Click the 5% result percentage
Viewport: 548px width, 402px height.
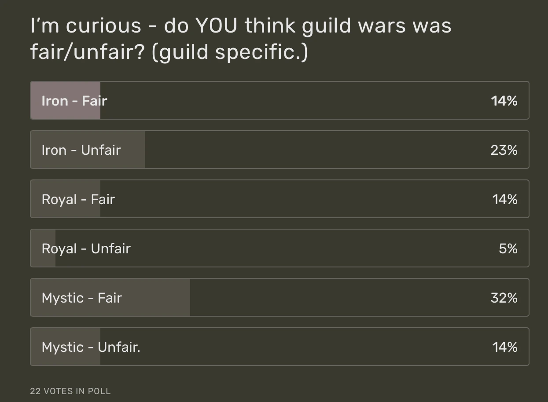coord(508,249)
